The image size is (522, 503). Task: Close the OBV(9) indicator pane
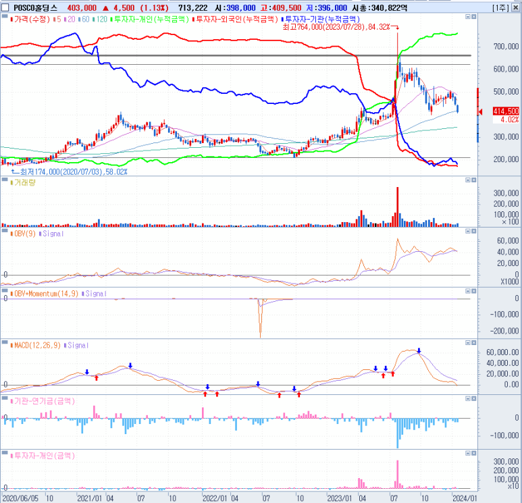[474, 231]
